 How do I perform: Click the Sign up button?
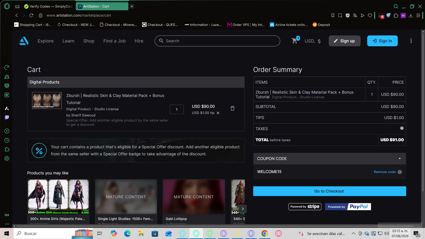(345, 41)
